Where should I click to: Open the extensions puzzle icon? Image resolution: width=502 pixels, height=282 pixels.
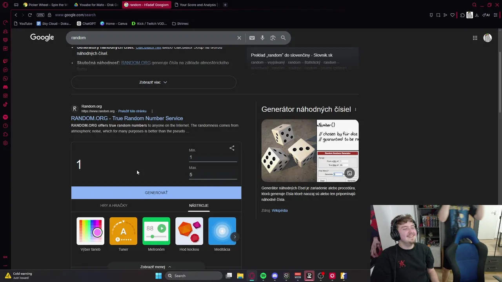(462, 15)
